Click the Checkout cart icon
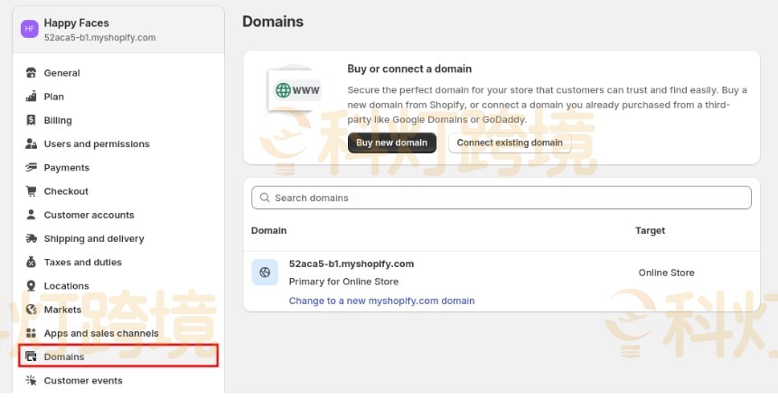Viewport: 778px width, 398px height. click(x=32, y=191)
